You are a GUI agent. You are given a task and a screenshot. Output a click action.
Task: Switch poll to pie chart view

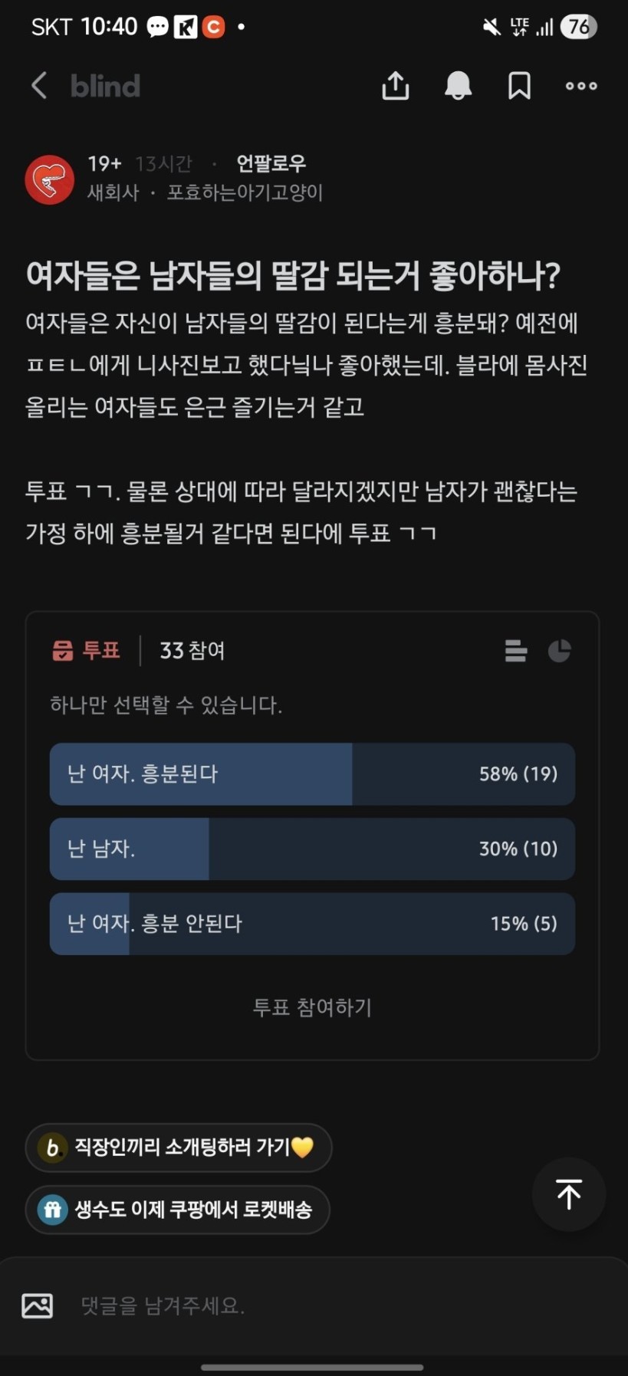pos(560,651)
